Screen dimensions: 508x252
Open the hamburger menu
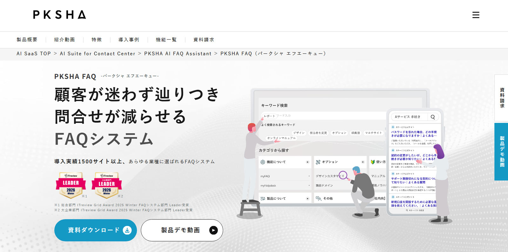(476, 15)
